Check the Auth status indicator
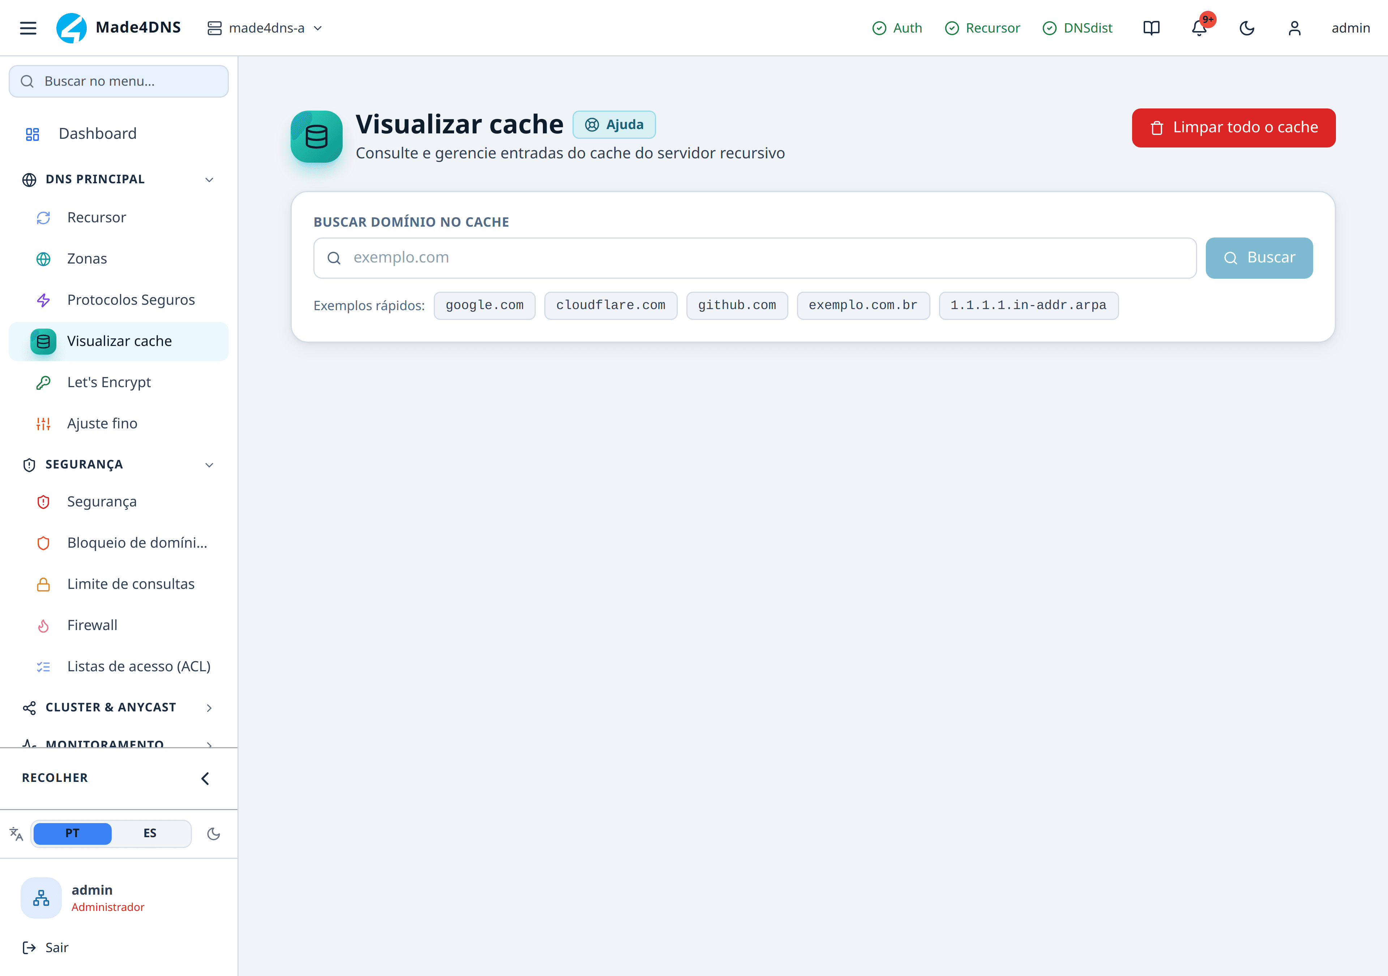Image resolution: width=1388 pixels, height=976 pixels. pos(897,28)
